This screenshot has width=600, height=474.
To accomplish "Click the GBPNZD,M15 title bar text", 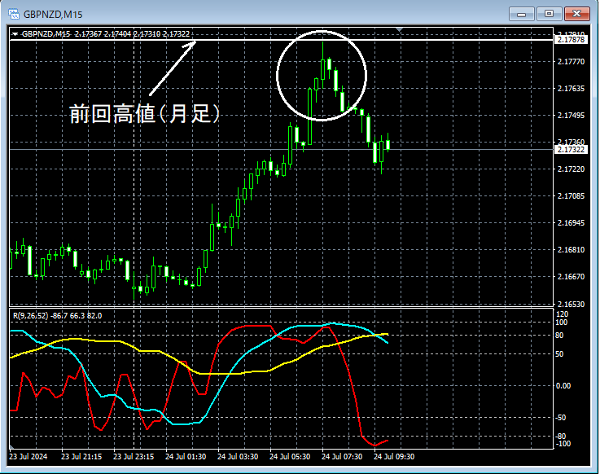I will (53, 15).
